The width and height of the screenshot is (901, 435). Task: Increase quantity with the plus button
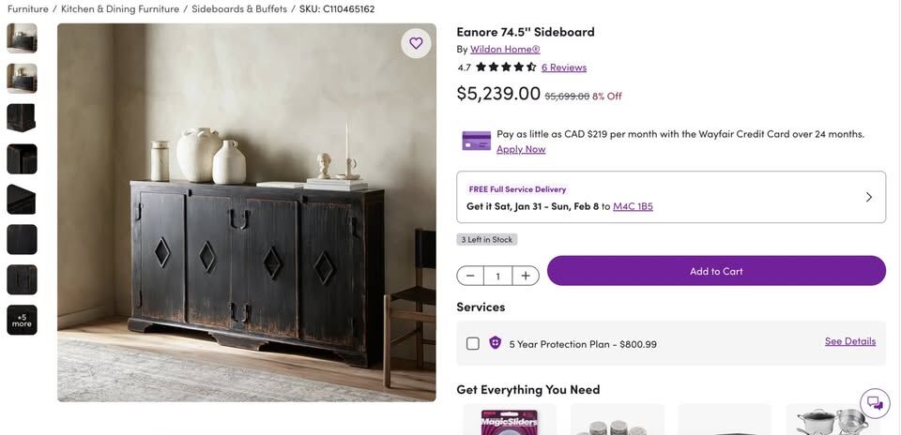(x=526, y=276)
